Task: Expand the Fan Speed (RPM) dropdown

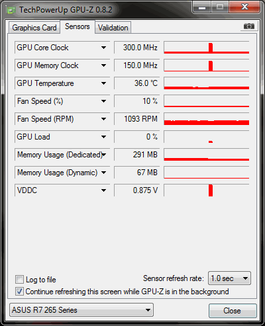Action: 103,119
